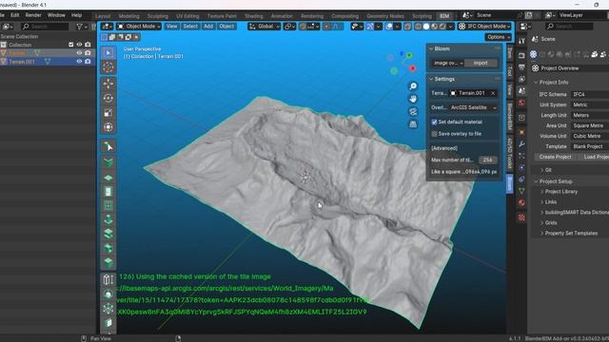609x342 pixels.
Task: Enable Save overlay to file checkbox
Action: tap(434, 134)
